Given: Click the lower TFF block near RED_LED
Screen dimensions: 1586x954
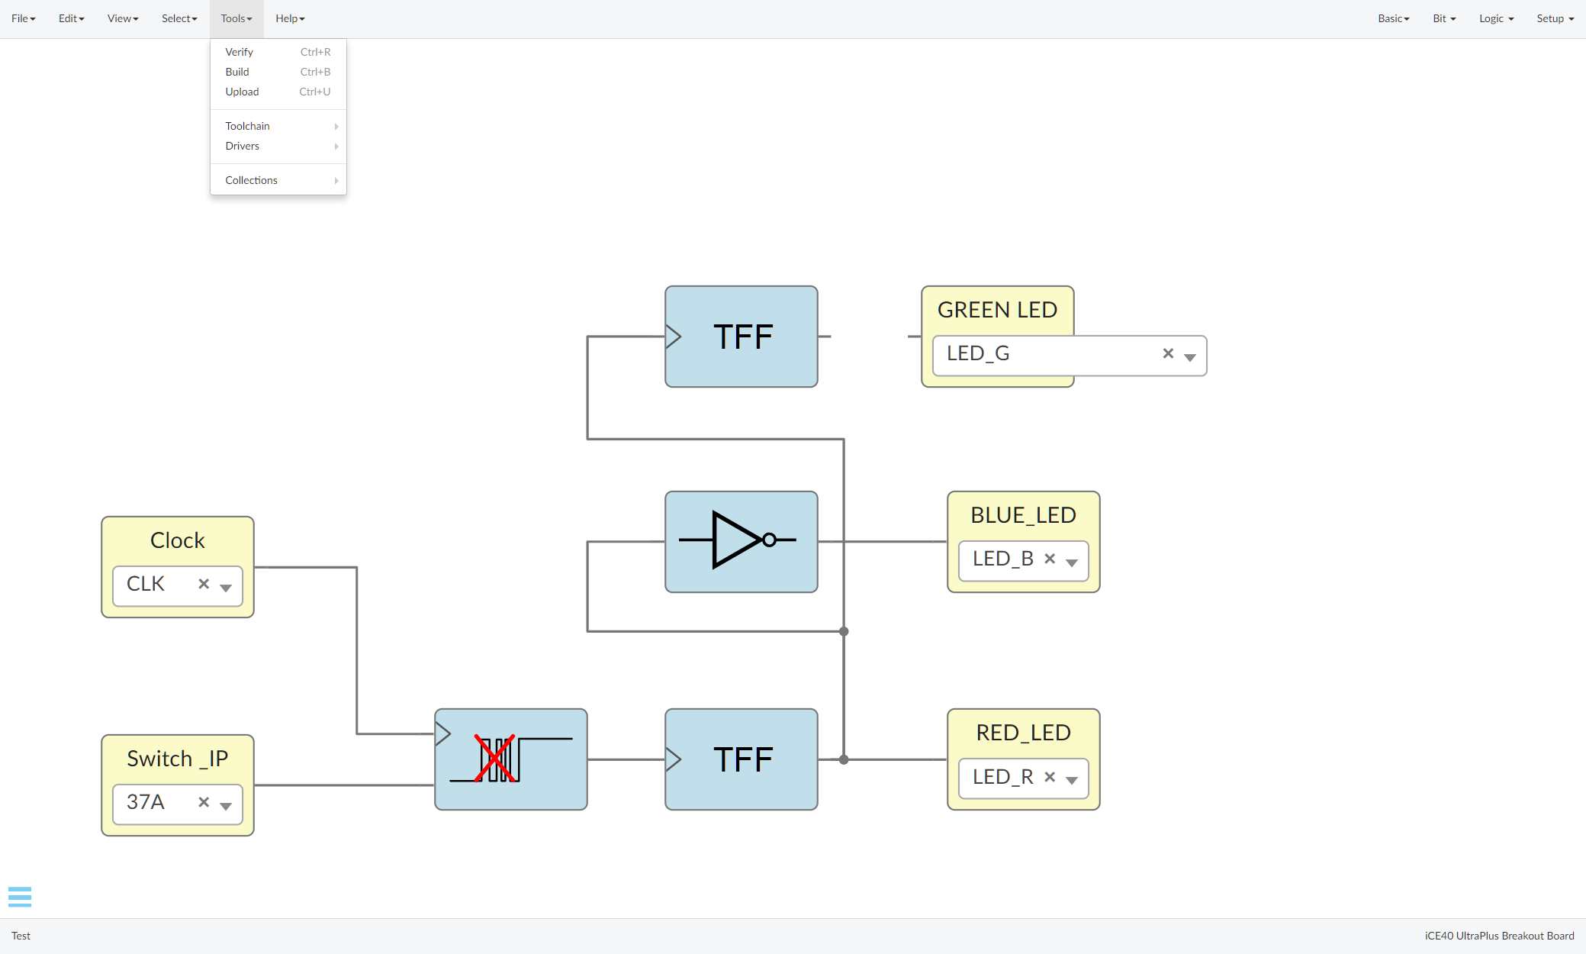Looking at the screenshot, I should (741, 759).
